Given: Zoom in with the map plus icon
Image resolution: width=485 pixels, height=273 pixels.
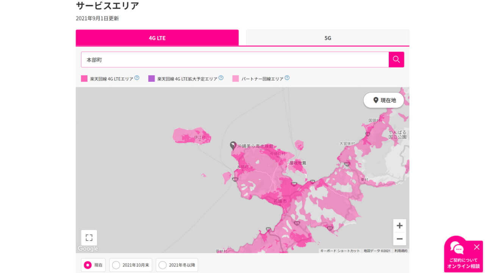Looking at the screenshot, I should point(399,225).
